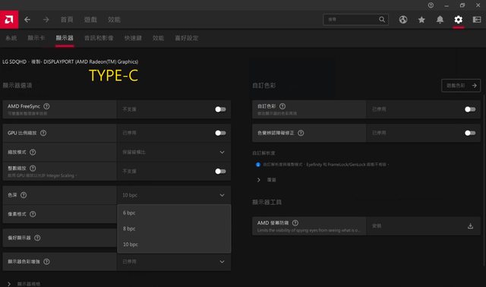Switch to the System (系統) settings tab
Viewport: 486px width, 287px height.
(x=11, y=38)
